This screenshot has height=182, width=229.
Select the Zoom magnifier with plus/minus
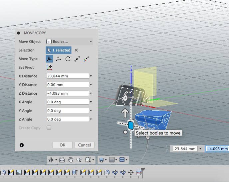(x=79, y=160)
